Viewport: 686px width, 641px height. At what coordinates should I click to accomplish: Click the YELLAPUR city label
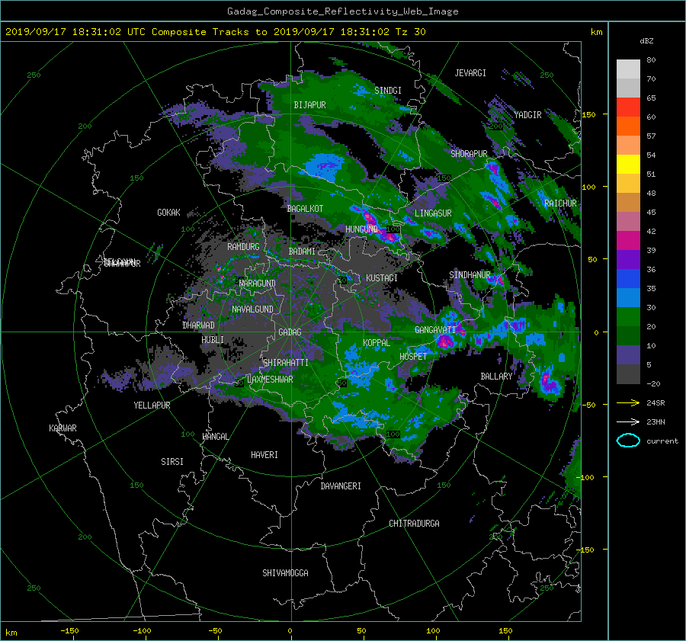152,405
